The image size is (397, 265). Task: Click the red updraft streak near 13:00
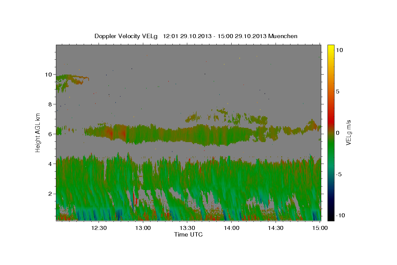pos(135,198)
